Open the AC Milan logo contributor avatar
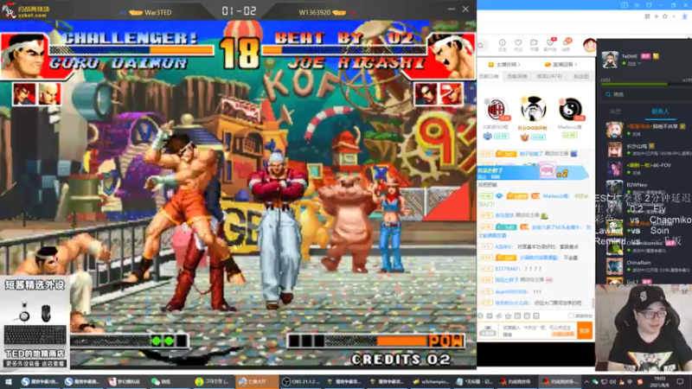Viewport: 692px width, 389px height. [x=496, y=110]
